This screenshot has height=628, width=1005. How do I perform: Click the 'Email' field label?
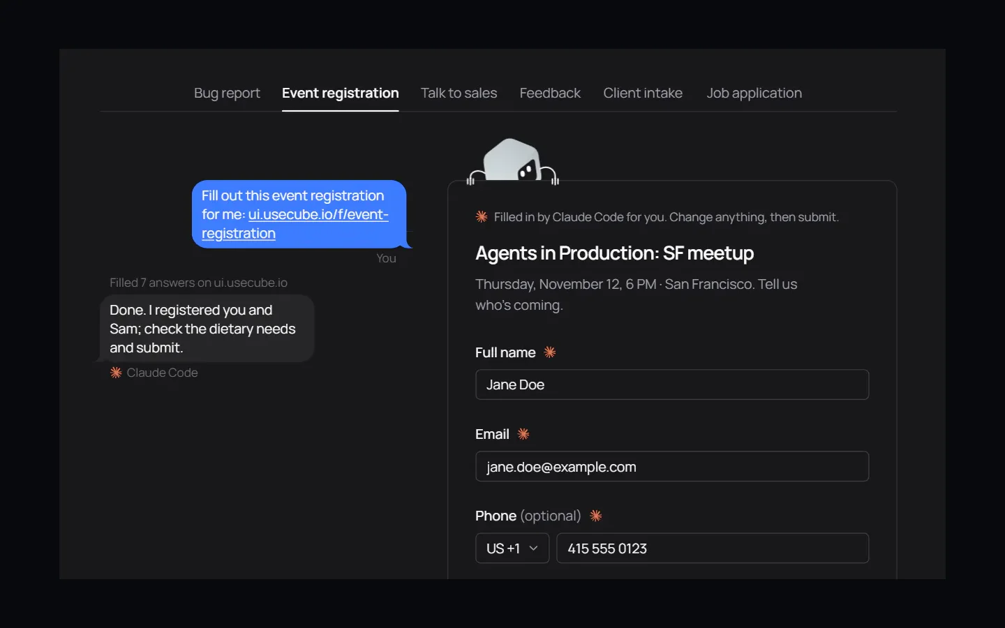(x=492, y=434)
